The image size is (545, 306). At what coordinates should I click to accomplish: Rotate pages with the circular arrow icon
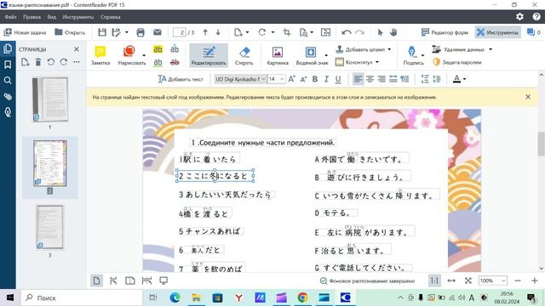click(x=262, y=32)
